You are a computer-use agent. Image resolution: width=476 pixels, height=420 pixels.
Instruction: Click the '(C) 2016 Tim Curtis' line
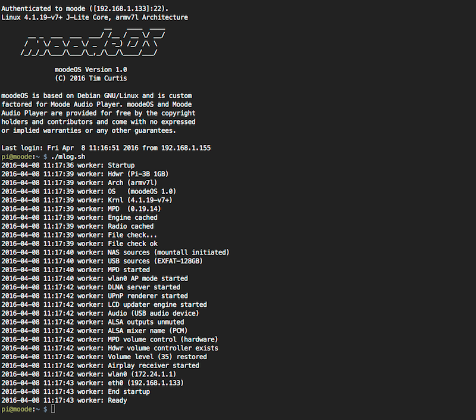(x=91, y=79)
